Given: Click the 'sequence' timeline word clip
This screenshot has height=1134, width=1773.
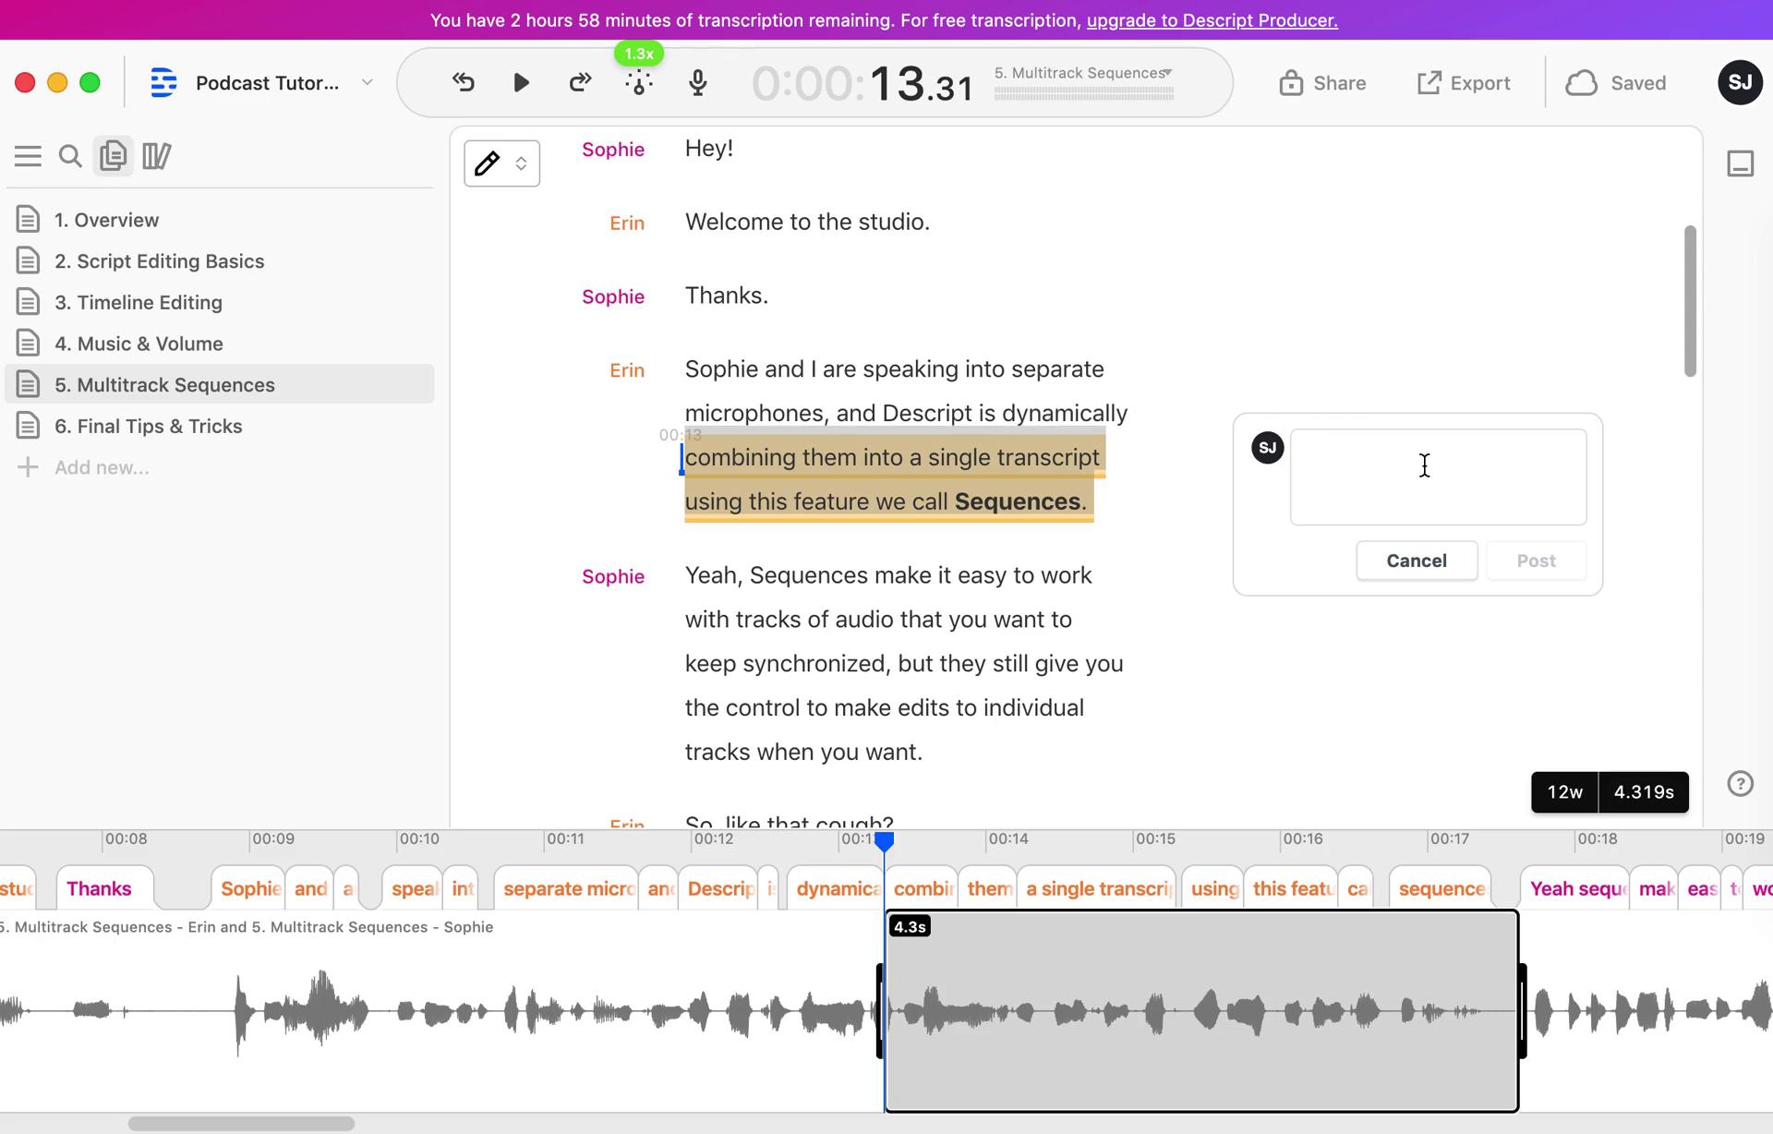Looking at the screenshot, I should coord(1441,888).
